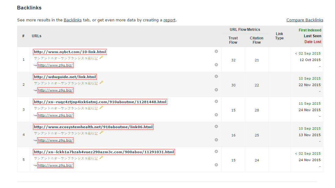The image size is (335, 188).
Task: Click the lower gear icon in row 1
Action: (216, 65)
